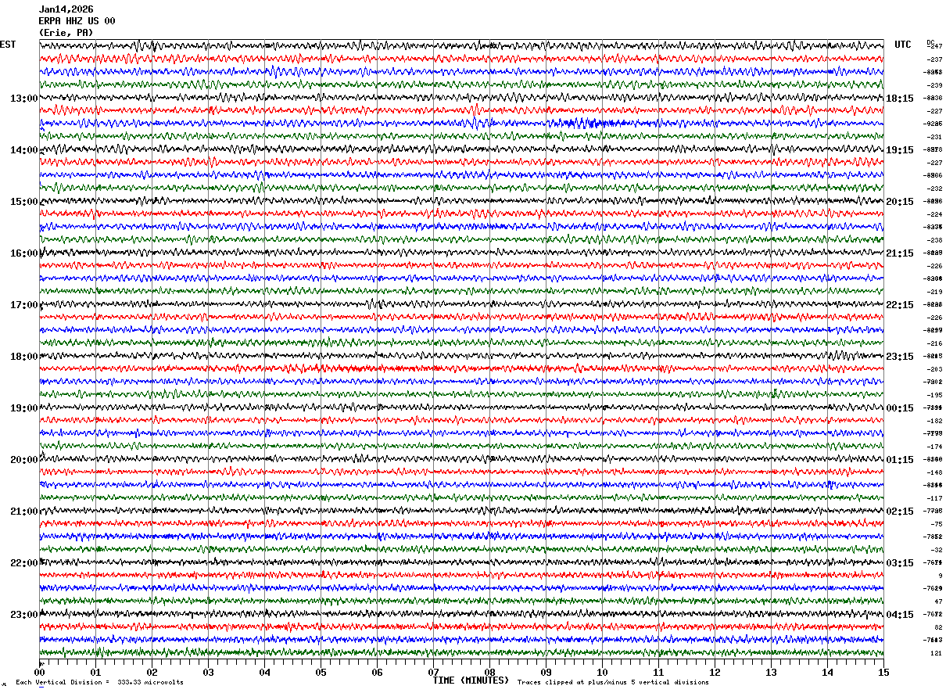The width and height of the screenshot is (946, 693).
Task: Click the DC offset value -203
Action: coord(934,369)
